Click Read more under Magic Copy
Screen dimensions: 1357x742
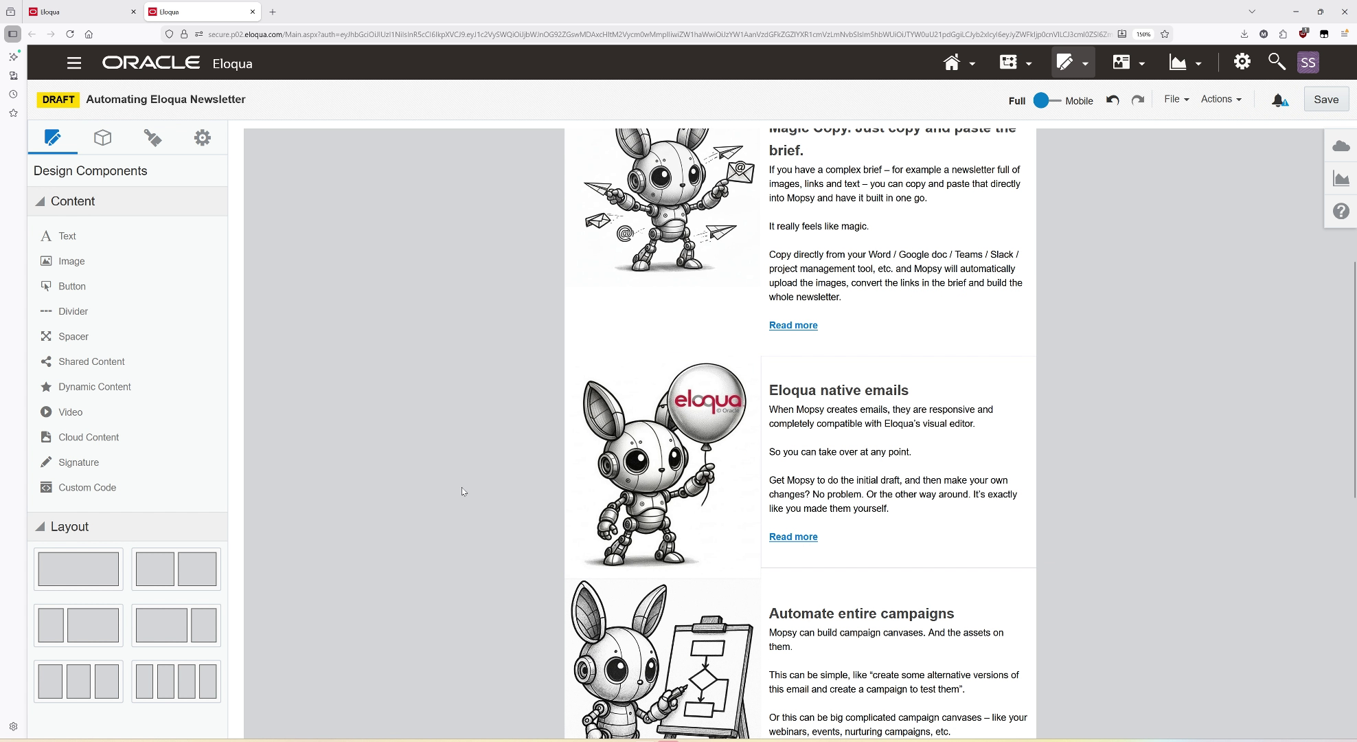coord(793,326)
